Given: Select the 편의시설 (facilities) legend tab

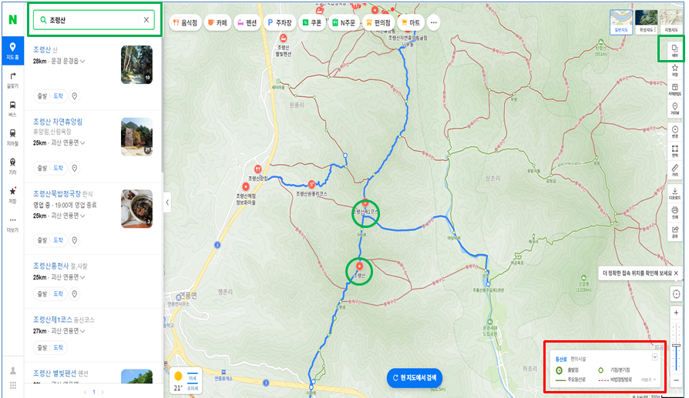Looking at the screenshot, I should (578, 359).
